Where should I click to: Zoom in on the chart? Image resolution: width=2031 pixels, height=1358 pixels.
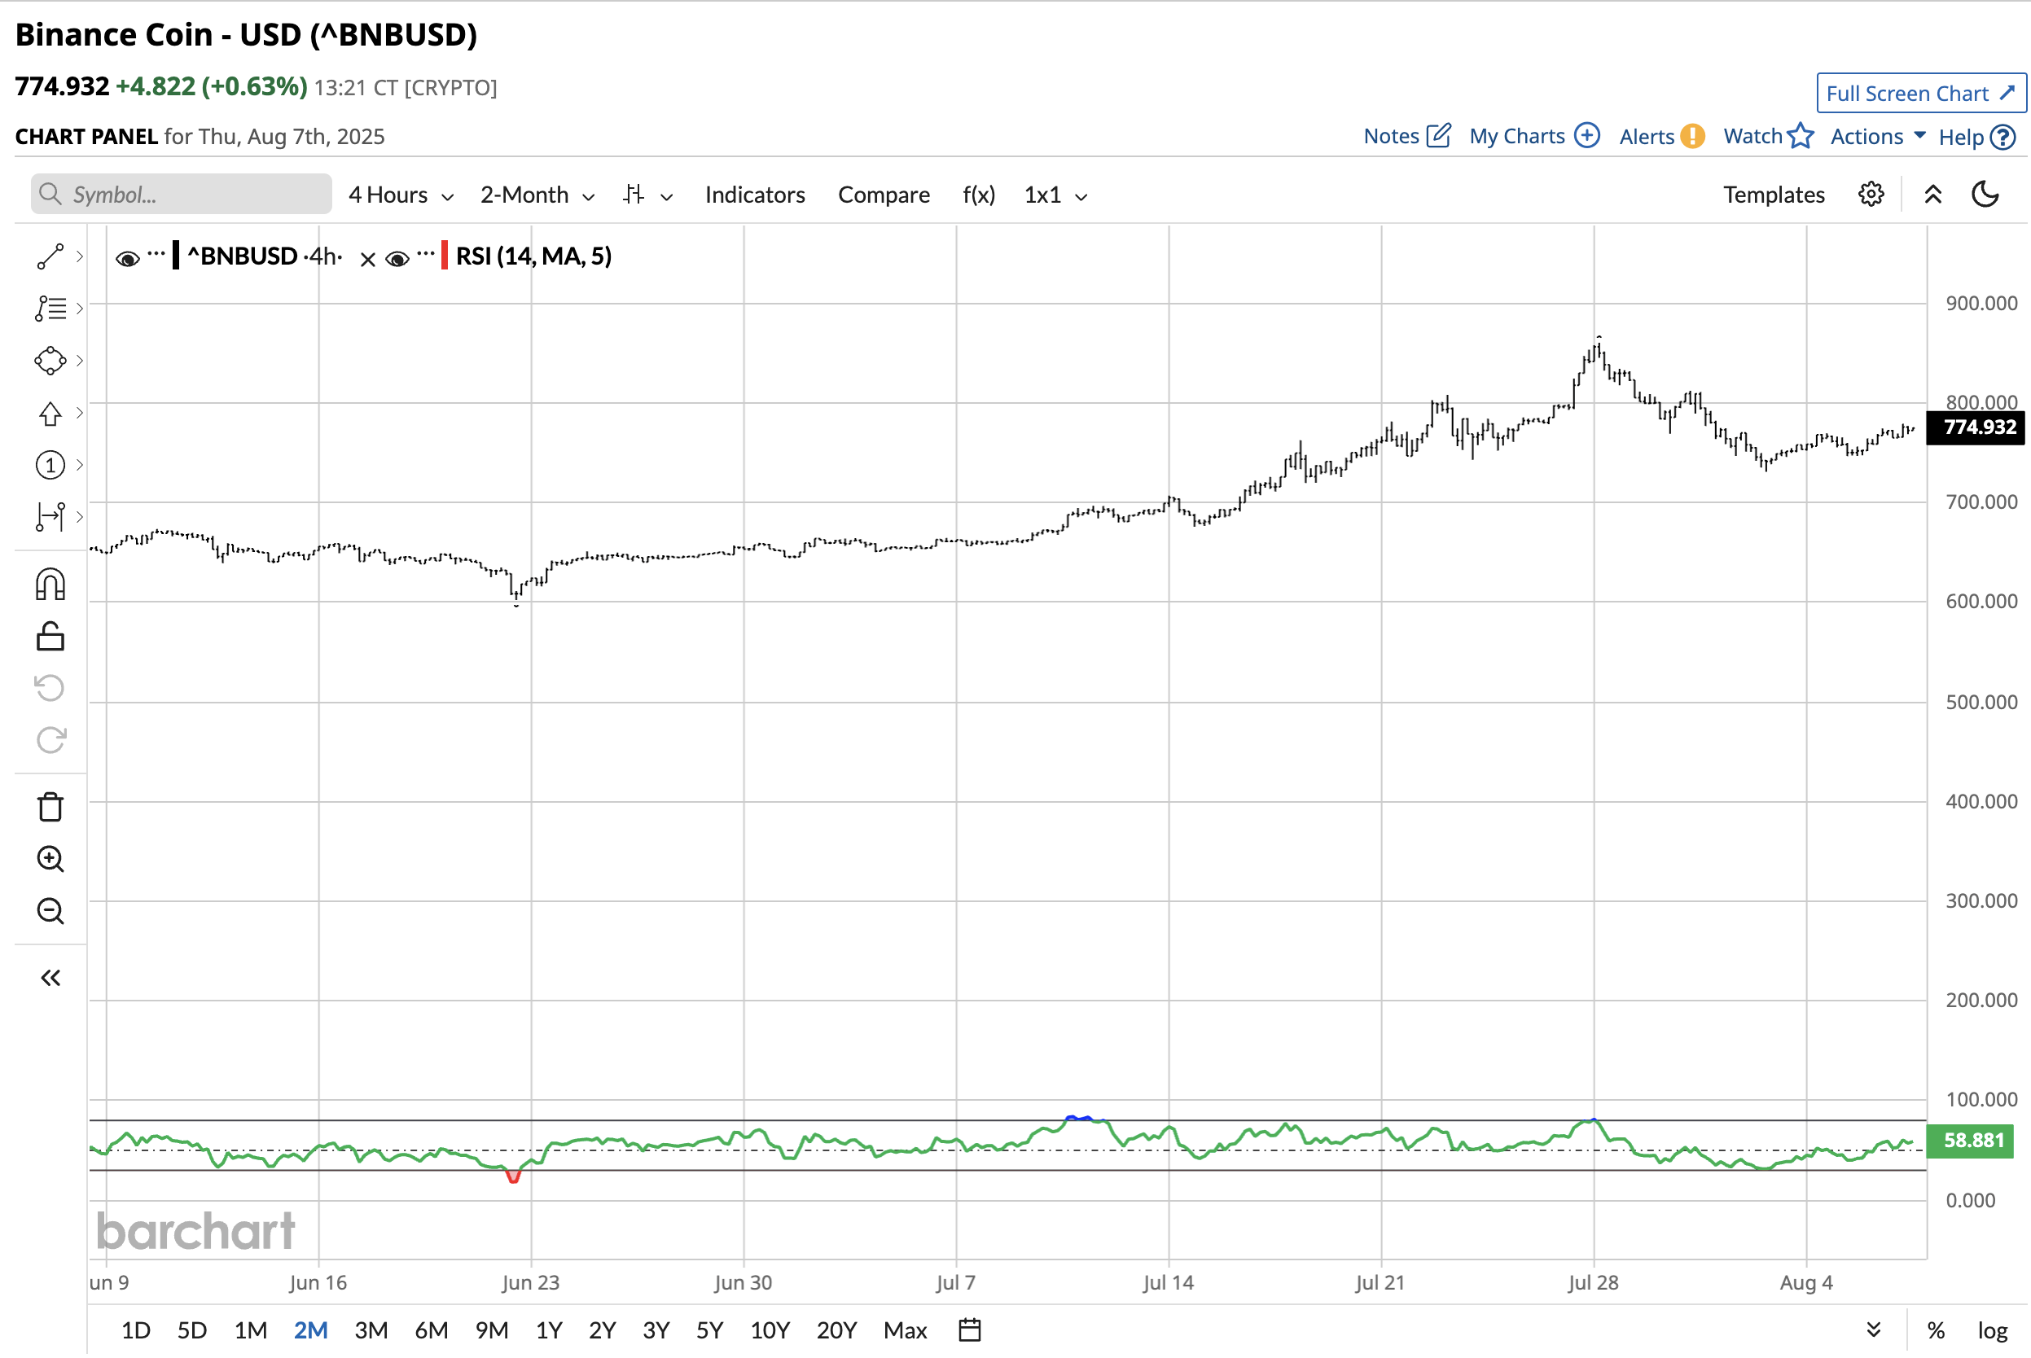50,859
